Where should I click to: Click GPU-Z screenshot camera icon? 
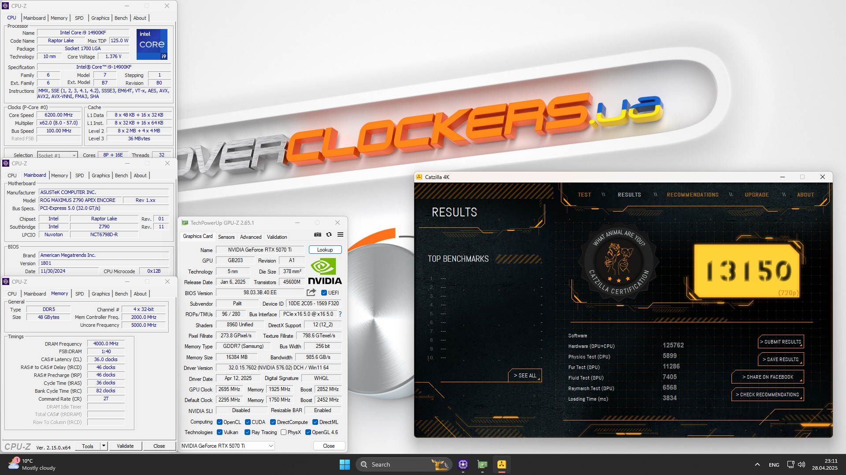tap(317, 235)
